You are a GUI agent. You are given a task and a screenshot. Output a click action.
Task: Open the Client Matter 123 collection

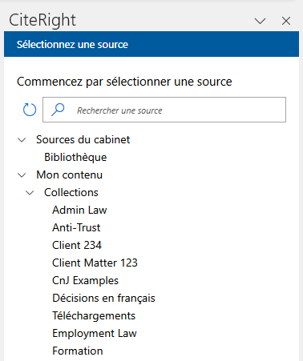tap(95, 263)
